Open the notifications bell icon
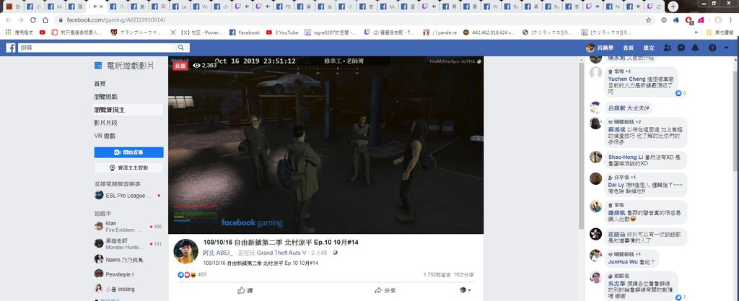This screenshot has width=739, height=301. point(695,48)
